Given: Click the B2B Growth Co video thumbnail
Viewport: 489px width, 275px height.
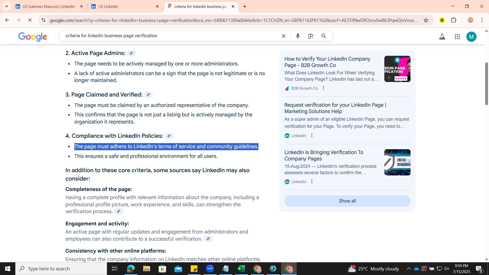Looking at the screenshot, I should point(397,69).
